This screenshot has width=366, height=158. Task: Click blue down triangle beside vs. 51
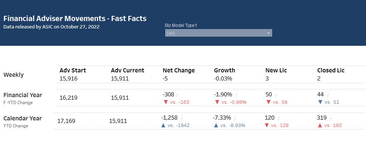(x=319, y=102)
